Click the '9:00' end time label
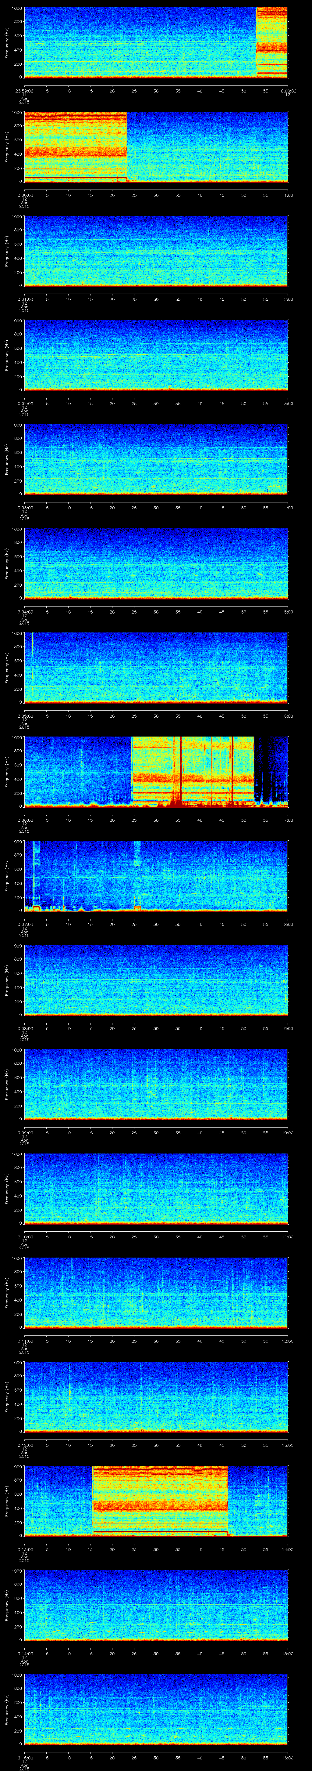The height and width of the screenshot is (1771, 312). coord(288,1028)
